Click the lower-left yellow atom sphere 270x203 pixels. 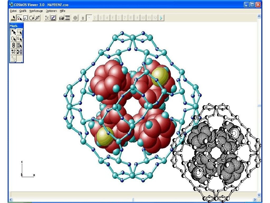tap(105, 136)
